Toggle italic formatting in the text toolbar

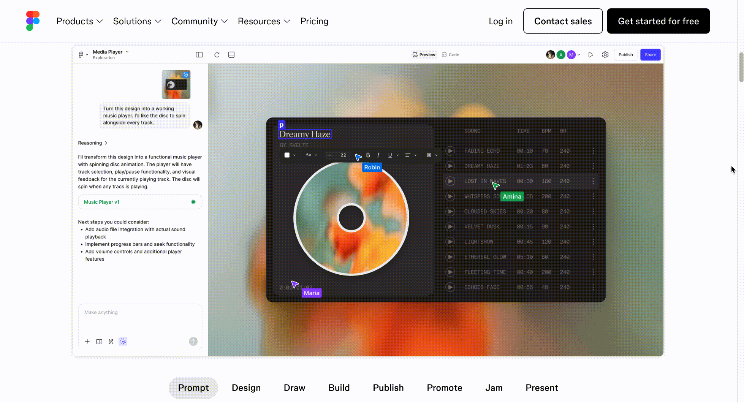[x=378, y=155]
